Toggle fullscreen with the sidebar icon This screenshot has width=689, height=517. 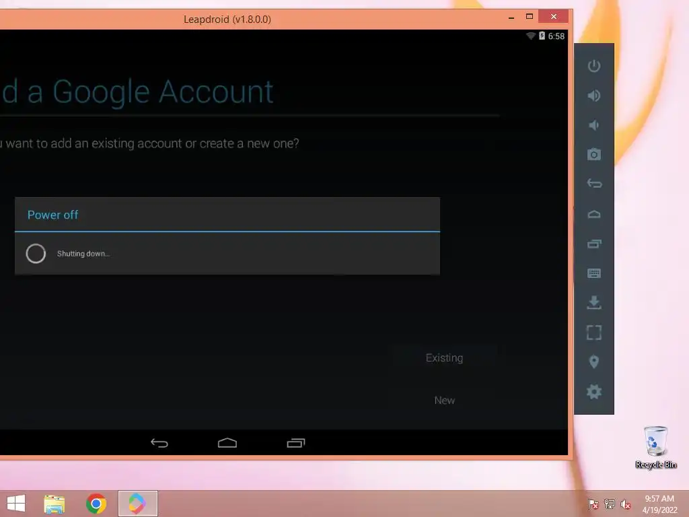point(593,333)
